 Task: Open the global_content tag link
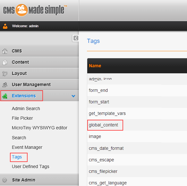103,125
